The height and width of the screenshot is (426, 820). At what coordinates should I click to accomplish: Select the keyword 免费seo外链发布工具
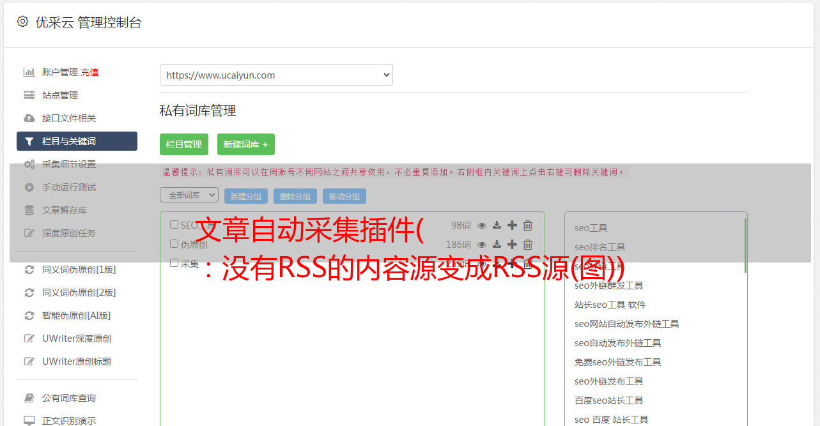618,362
